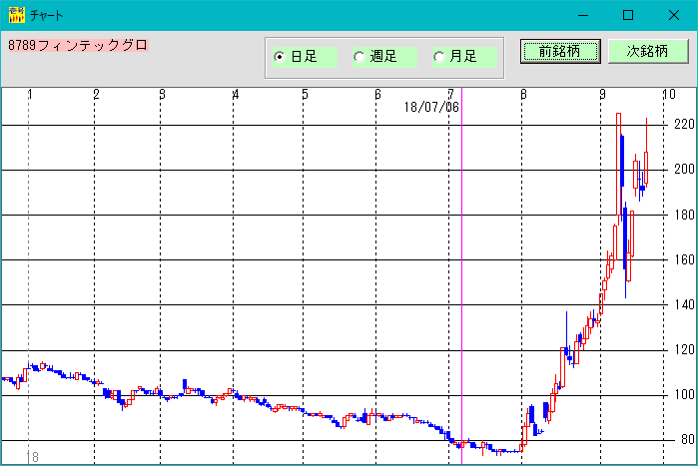This screenshot has width=698, height=466.
Task: Click the 120 price axis label
Action: 684,350
